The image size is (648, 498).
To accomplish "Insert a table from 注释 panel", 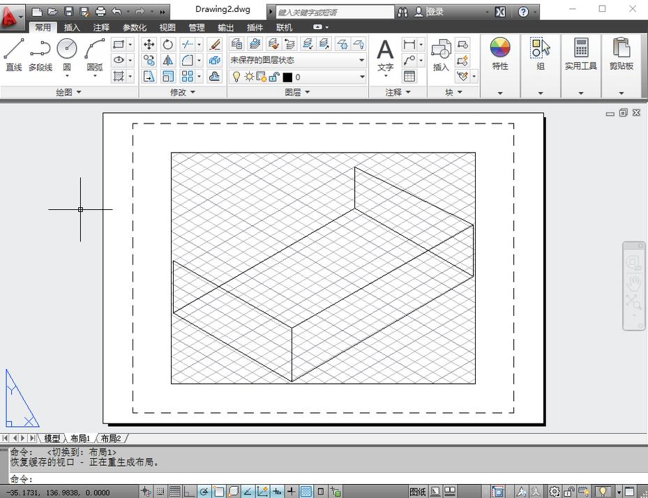I will pos(409,76).
